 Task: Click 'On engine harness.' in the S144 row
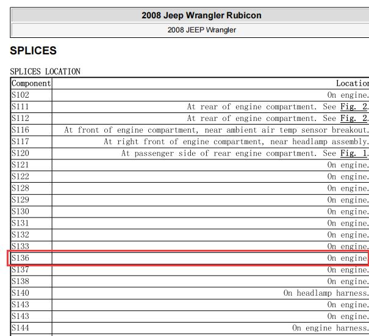[x=330, y=328]
